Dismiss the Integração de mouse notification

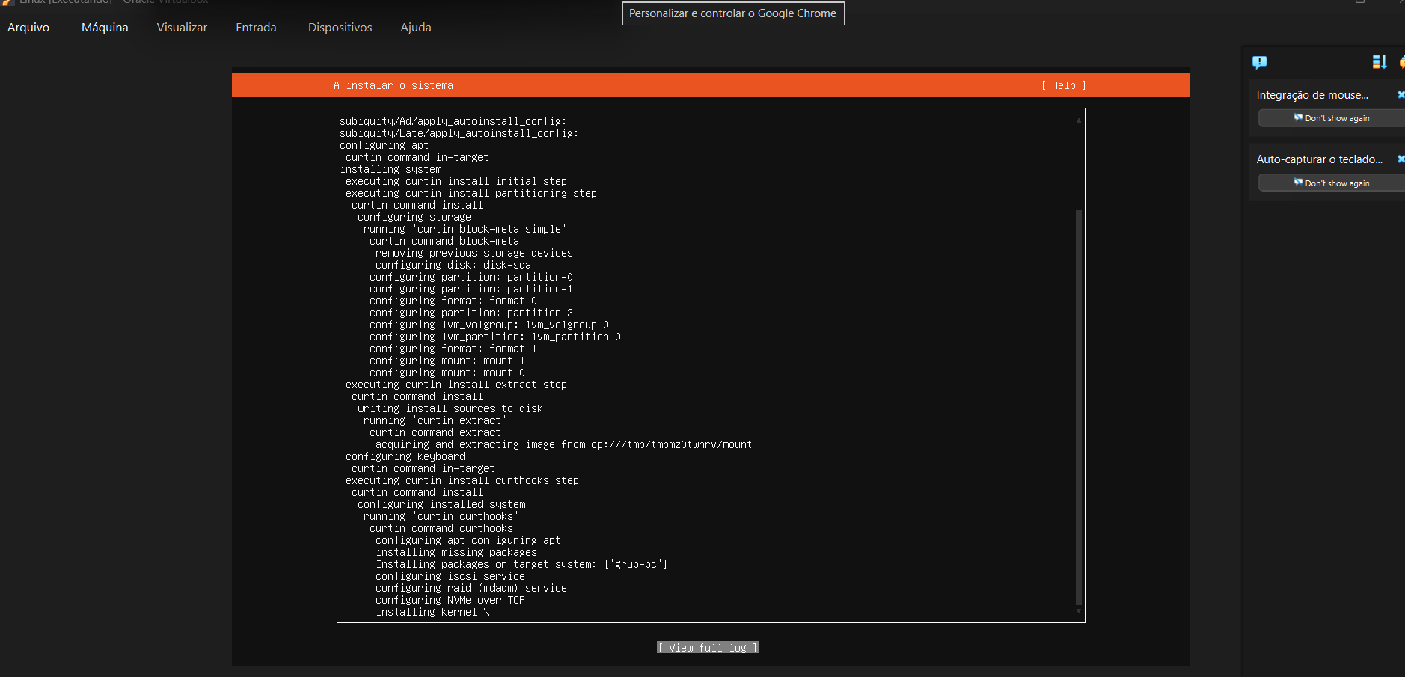pyautogui.click(x=1401, y=94)
